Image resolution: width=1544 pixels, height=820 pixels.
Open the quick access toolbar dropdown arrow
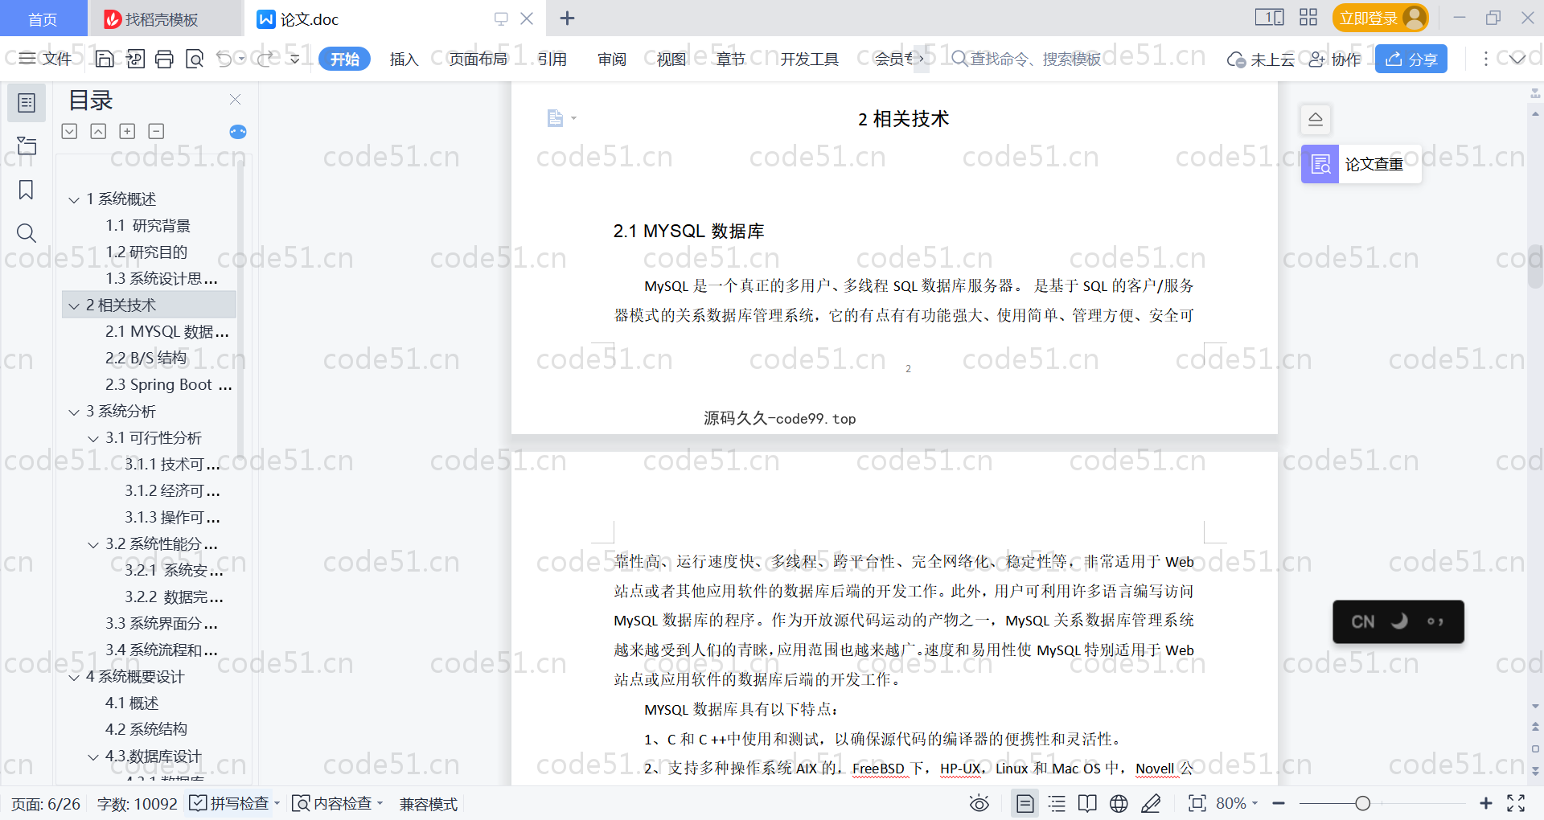[x=294, y=59]
